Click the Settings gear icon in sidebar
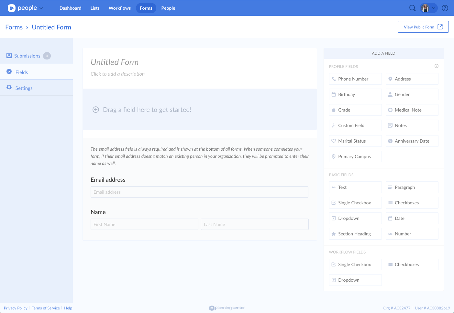This screenshot has width=454, height=313. pyautogui.click(x=9, y=88)
